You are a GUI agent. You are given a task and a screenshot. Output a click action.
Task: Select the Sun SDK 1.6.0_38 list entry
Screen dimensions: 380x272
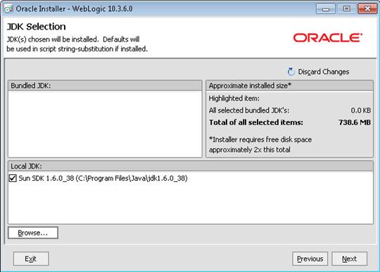click(x=103, y=179)
